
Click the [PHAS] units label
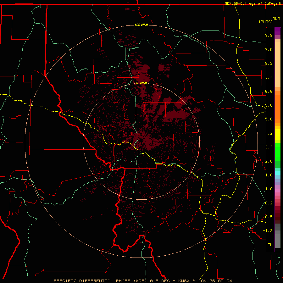266,22
